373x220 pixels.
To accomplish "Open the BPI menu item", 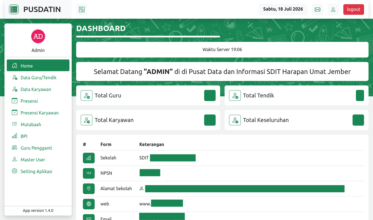I will (x=38, y=136).
